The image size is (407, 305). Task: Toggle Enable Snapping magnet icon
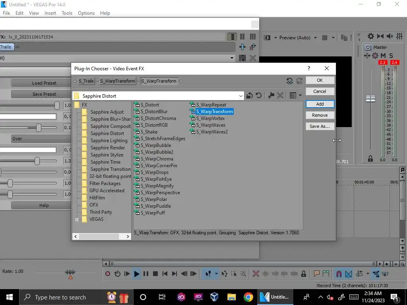[339, 274]
